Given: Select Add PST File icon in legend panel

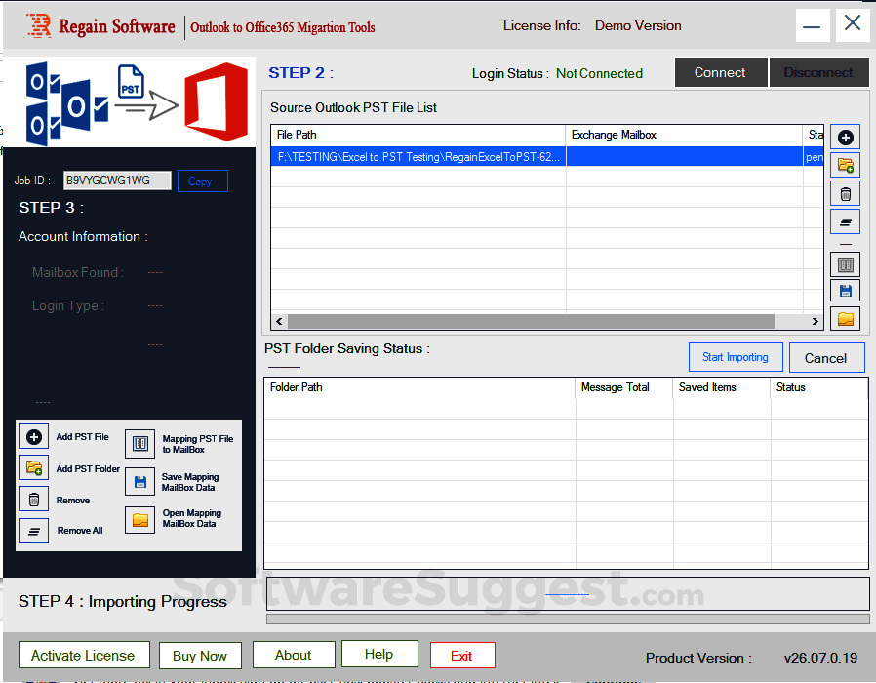Looking at the screenshot, I should pyautogui.click(x=33, y=436).
